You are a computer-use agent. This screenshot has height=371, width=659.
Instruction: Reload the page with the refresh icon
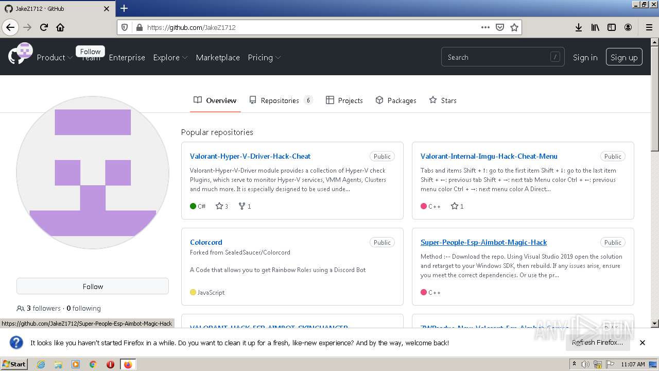pyautogui.click(x=44, y=27)
